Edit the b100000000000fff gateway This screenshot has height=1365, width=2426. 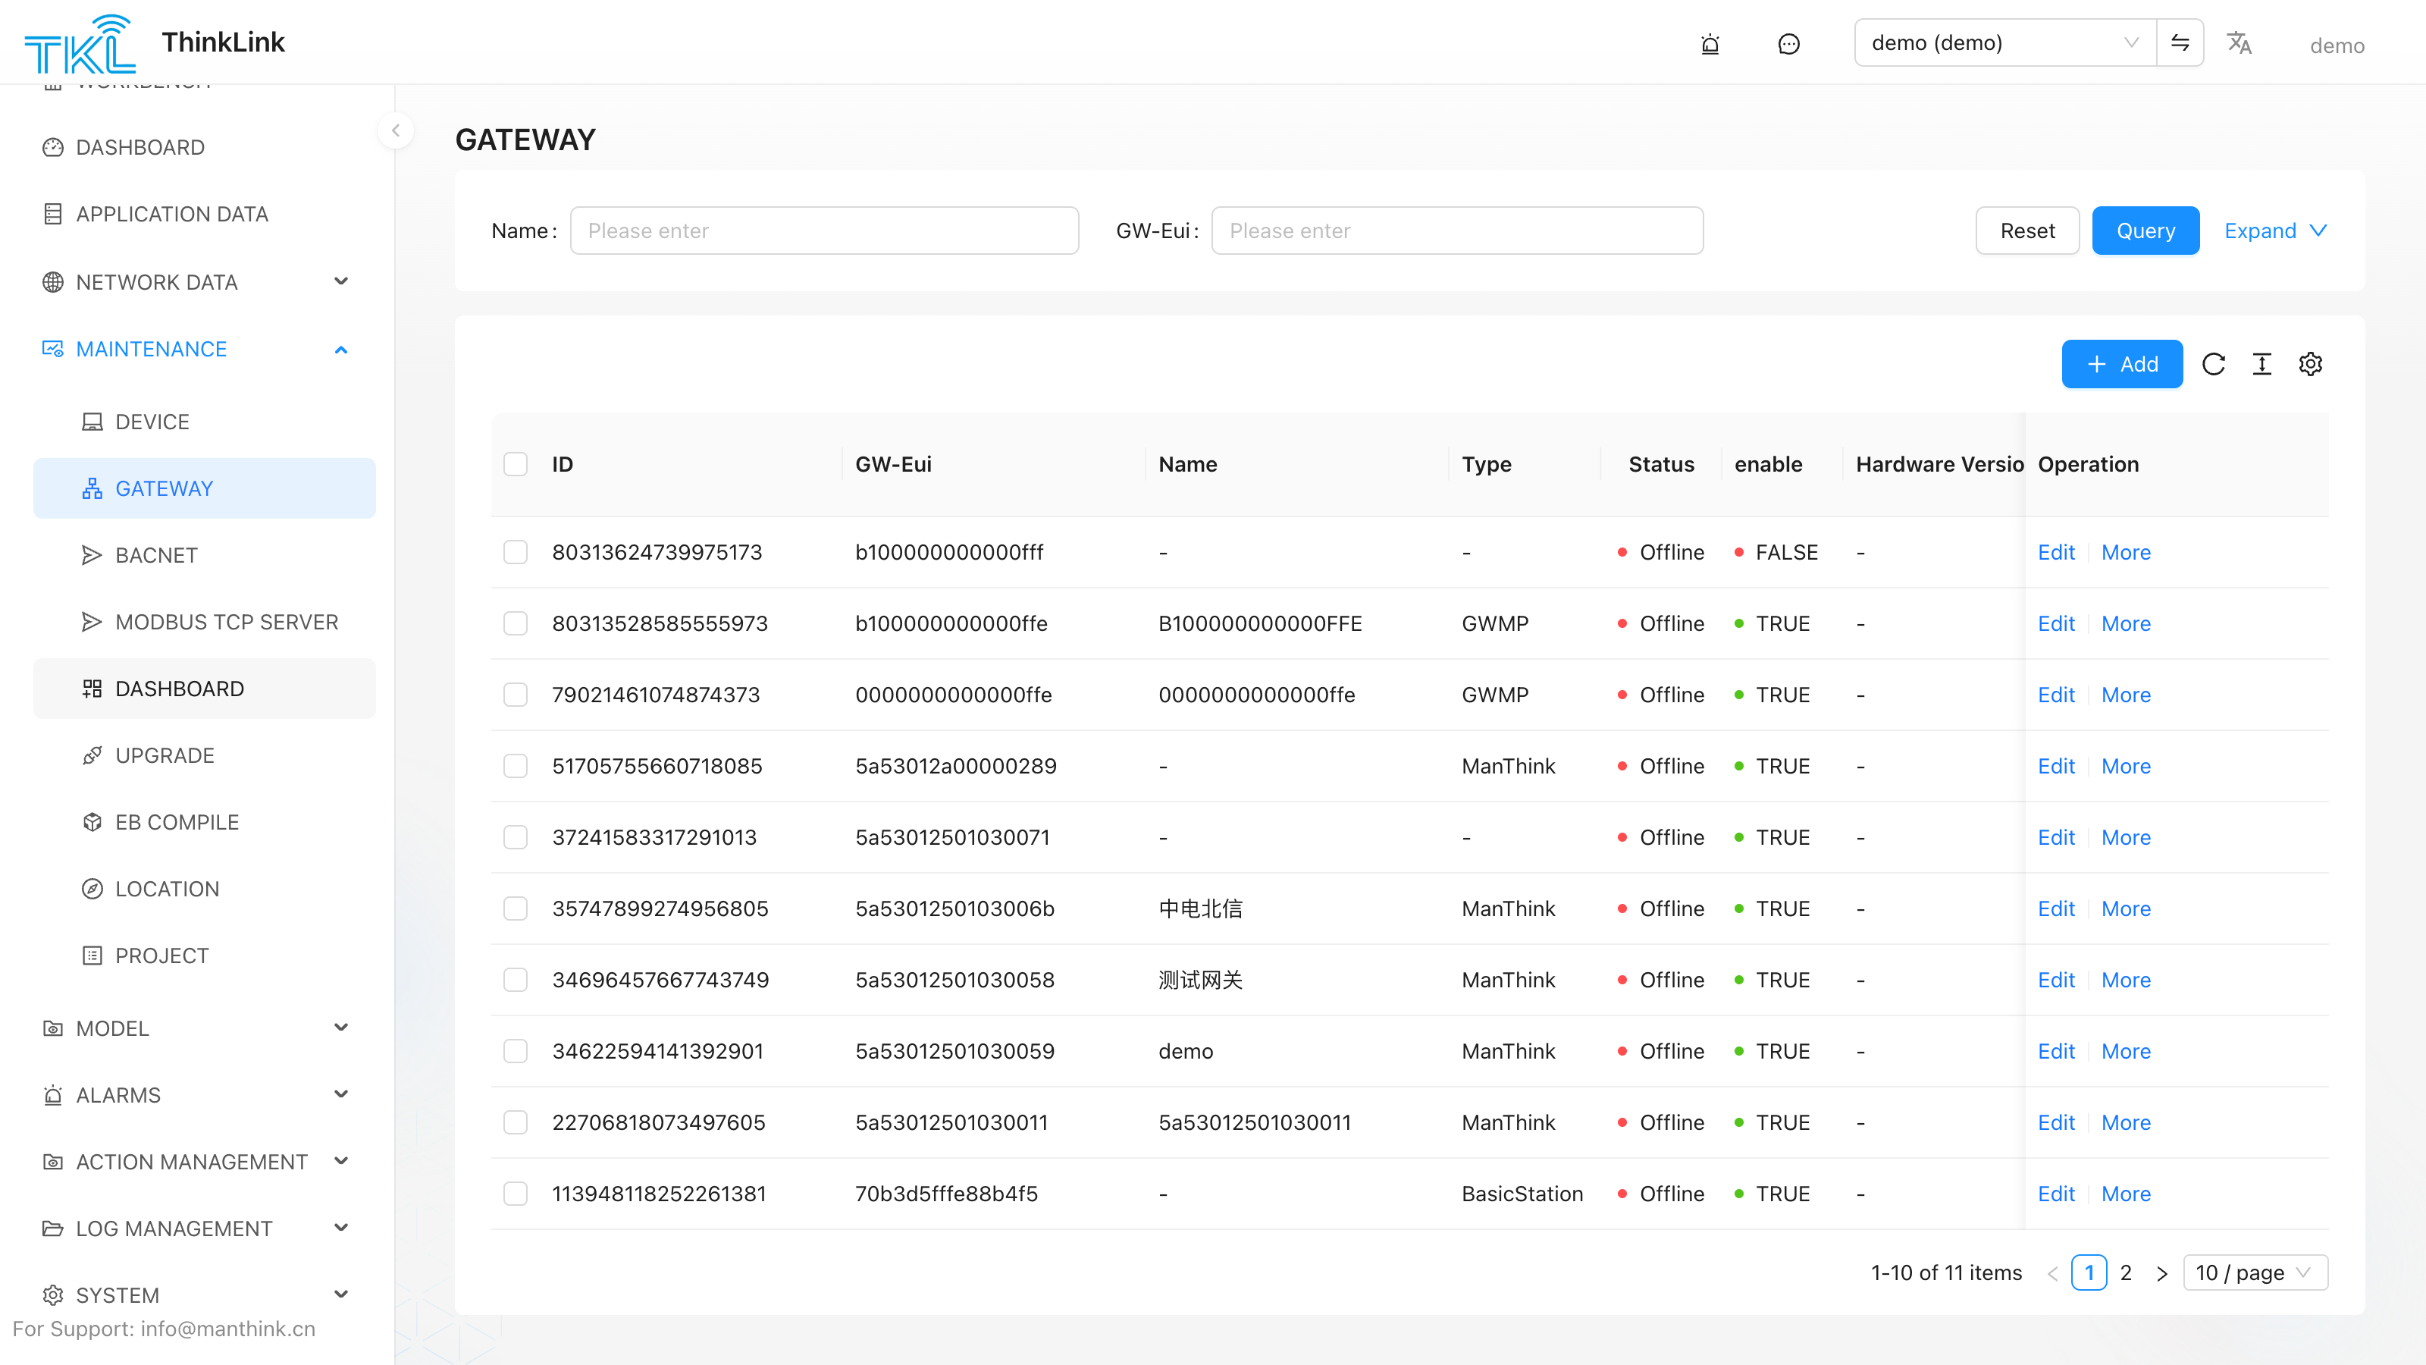click(x=2056, y=552)
